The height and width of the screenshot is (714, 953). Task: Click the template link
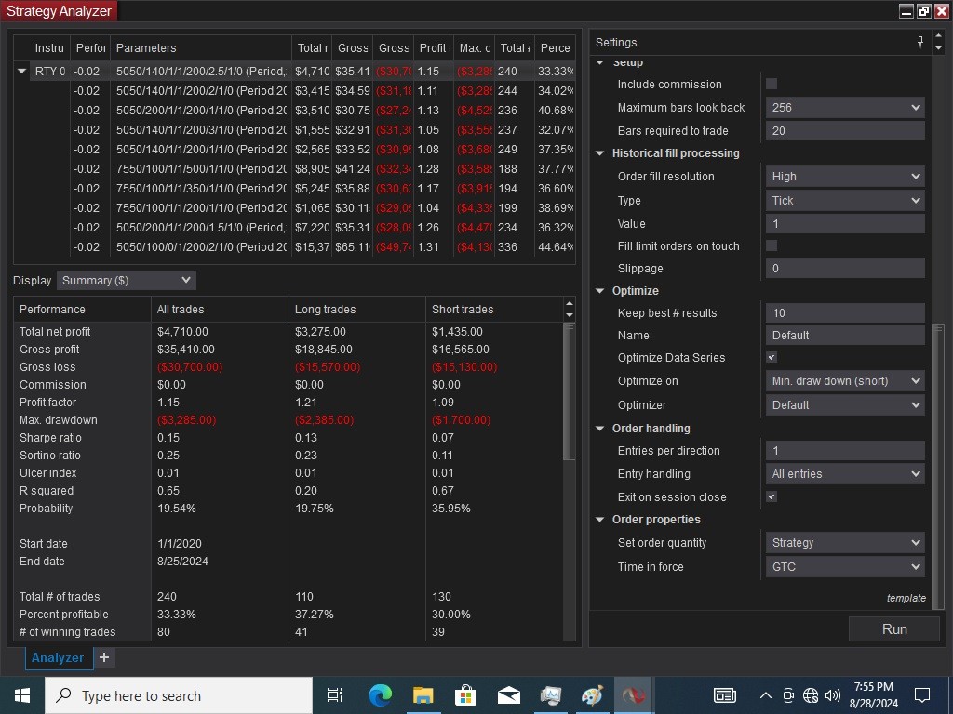tap(906, 598)
